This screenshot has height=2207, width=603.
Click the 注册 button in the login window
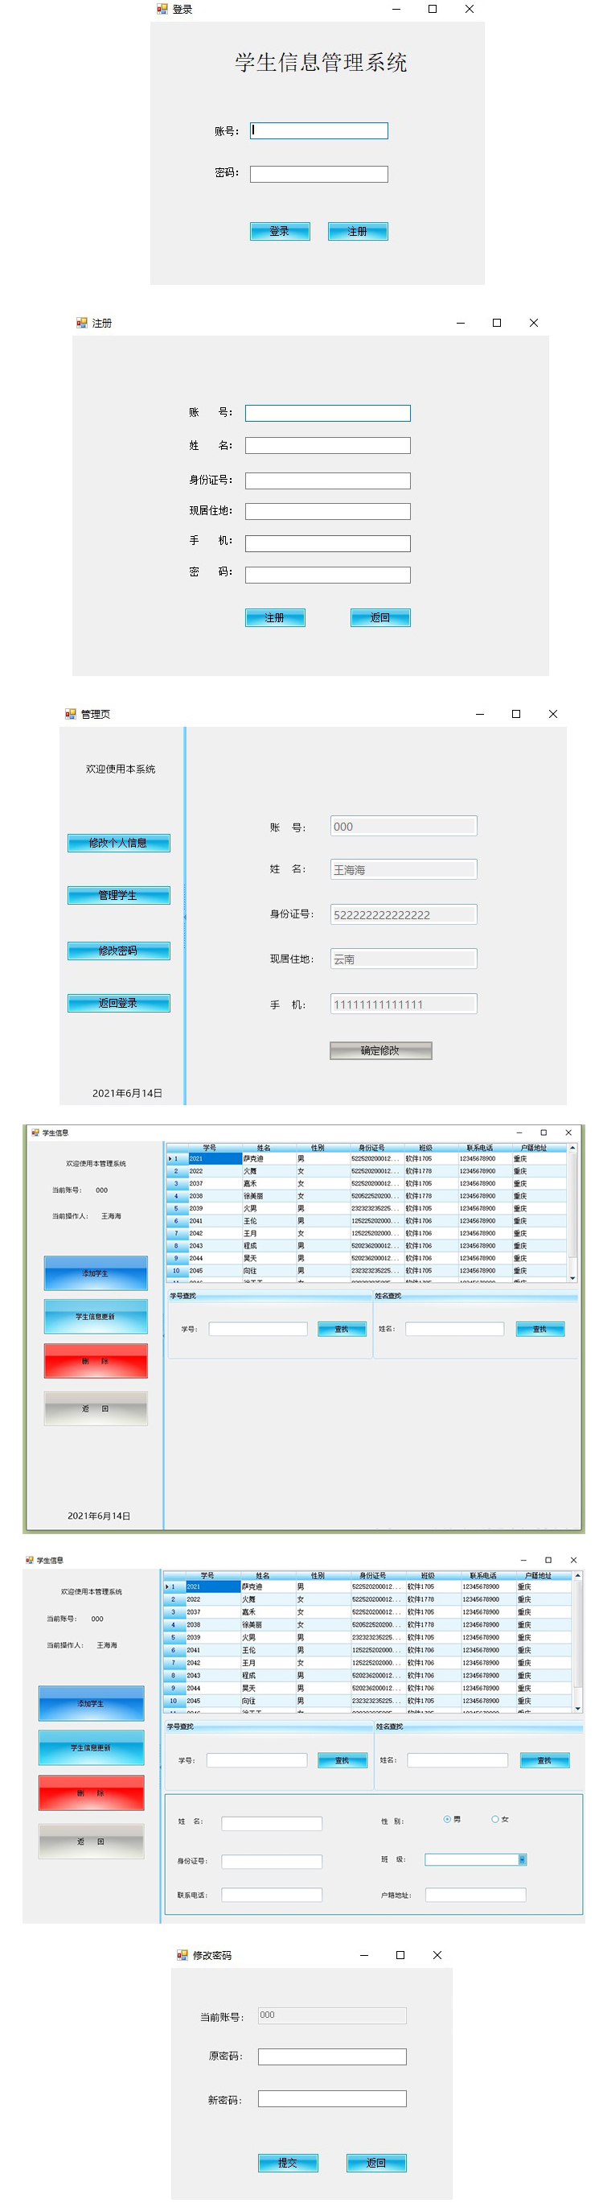tap(358, 231)
